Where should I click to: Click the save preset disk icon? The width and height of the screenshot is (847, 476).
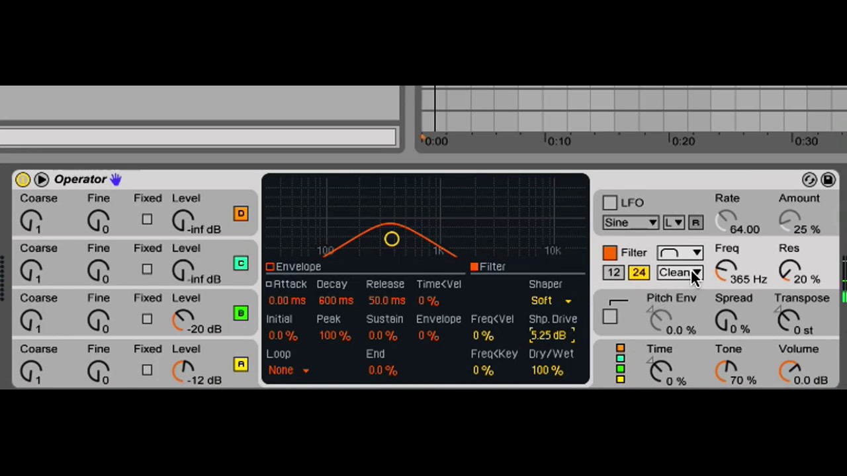(828, 180)
